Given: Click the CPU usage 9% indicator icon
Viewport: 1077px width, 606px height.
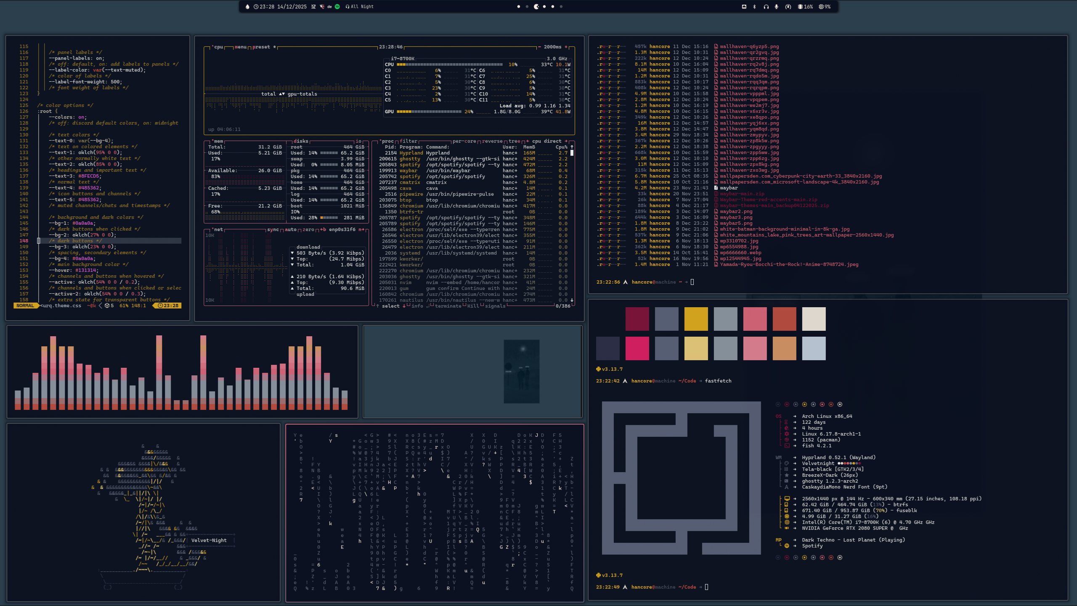Looking at the screenshot, I should point(821,7).
